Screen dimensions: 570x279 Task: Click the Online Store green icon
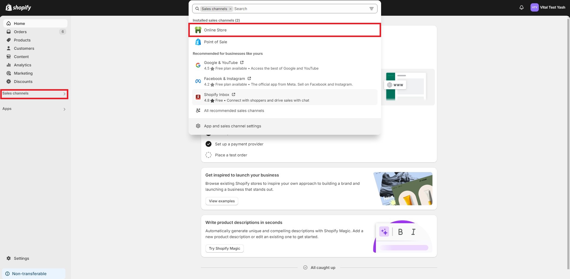click(198, 30)
